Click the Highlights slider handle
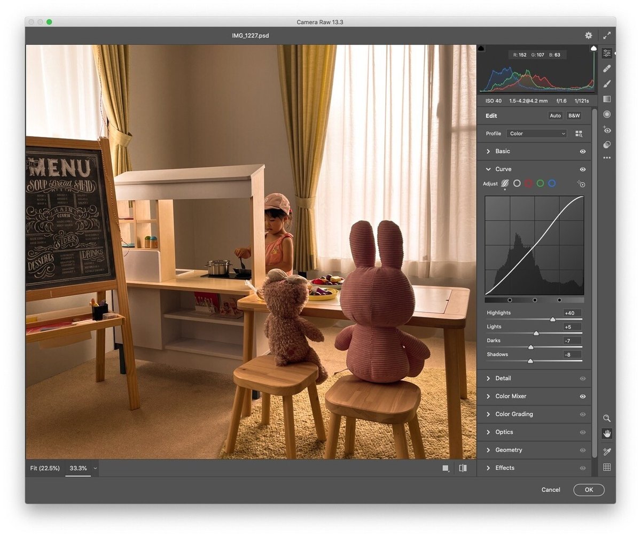The height and width of the screenshot is (537, 641). point(553,320)
